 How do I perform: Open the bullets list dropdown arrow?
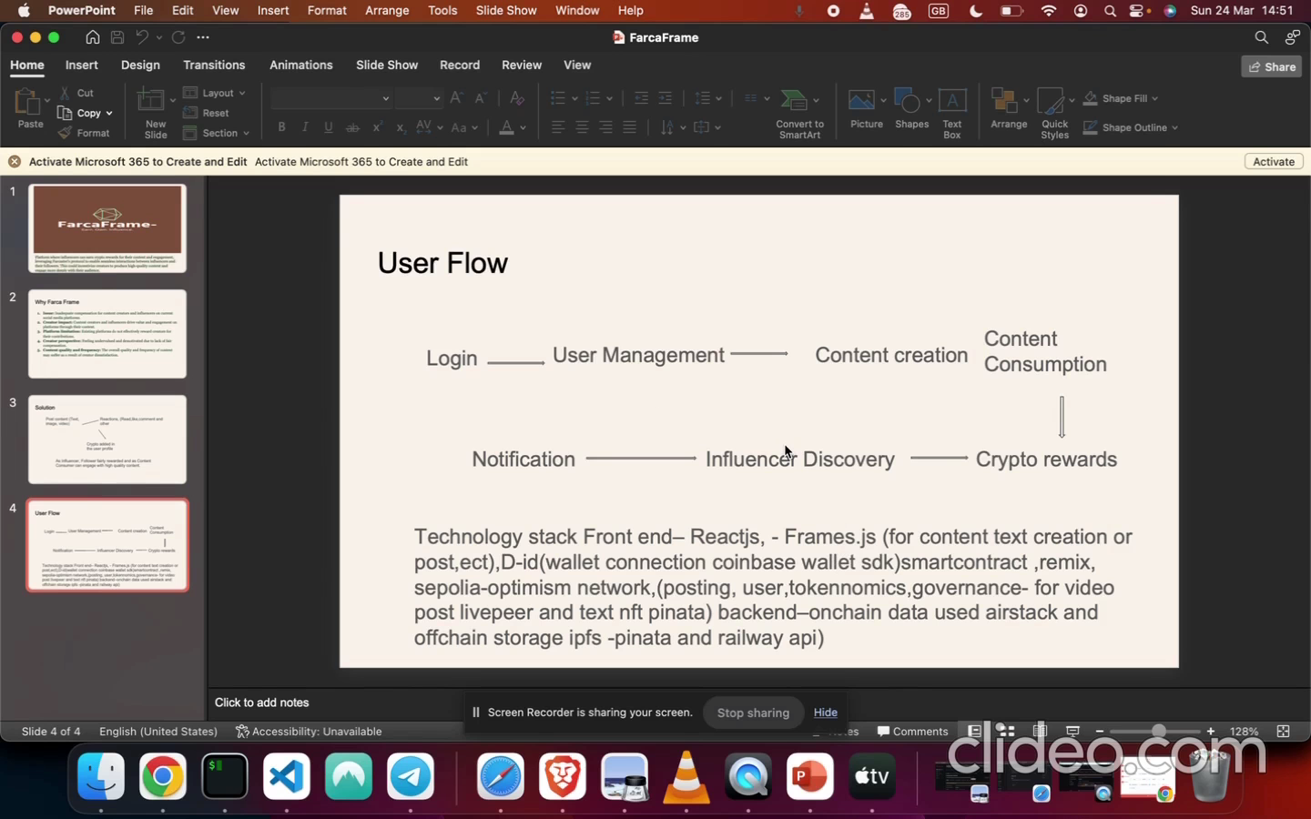coord(574,98)
